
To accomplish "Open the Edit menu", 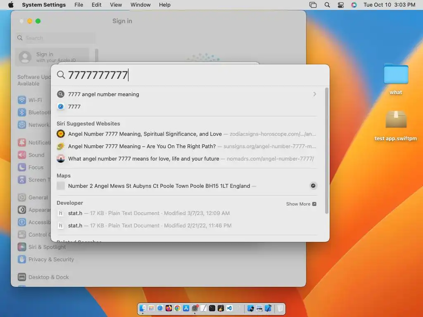I will coord(96,5).
